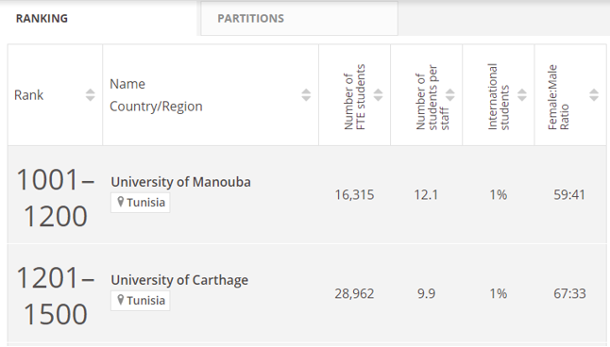Sort the table by Rank column arrows
The image size is (610, 347).
90,95
